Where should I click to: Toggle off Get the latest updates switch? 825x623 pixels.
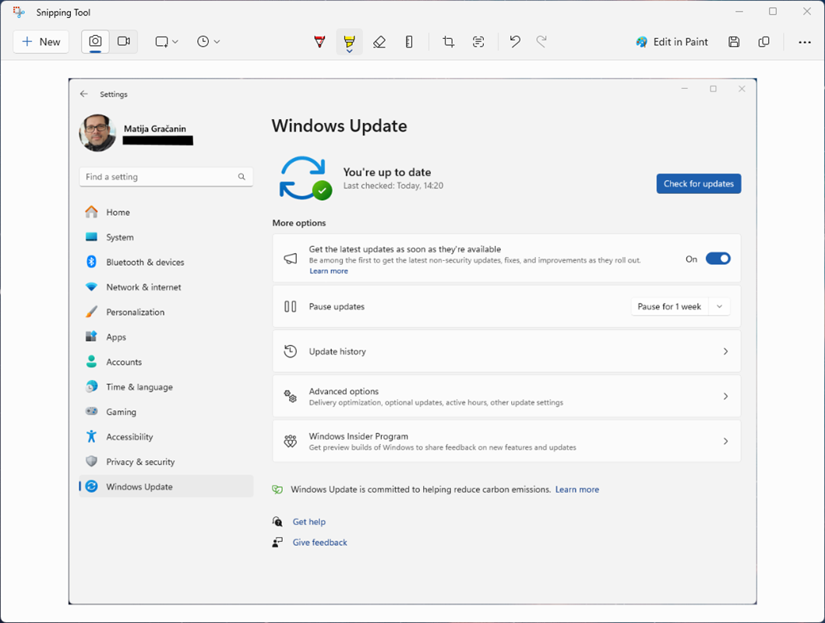[x=717, y=259]
